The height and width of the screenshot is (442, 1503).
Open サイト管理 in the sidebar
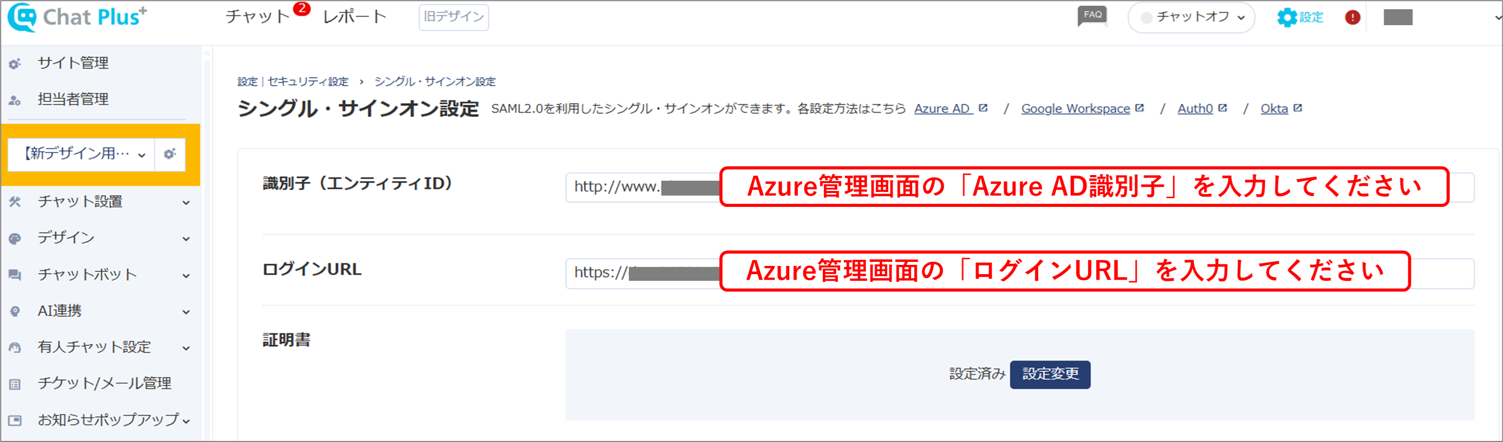tap(73, 63)
